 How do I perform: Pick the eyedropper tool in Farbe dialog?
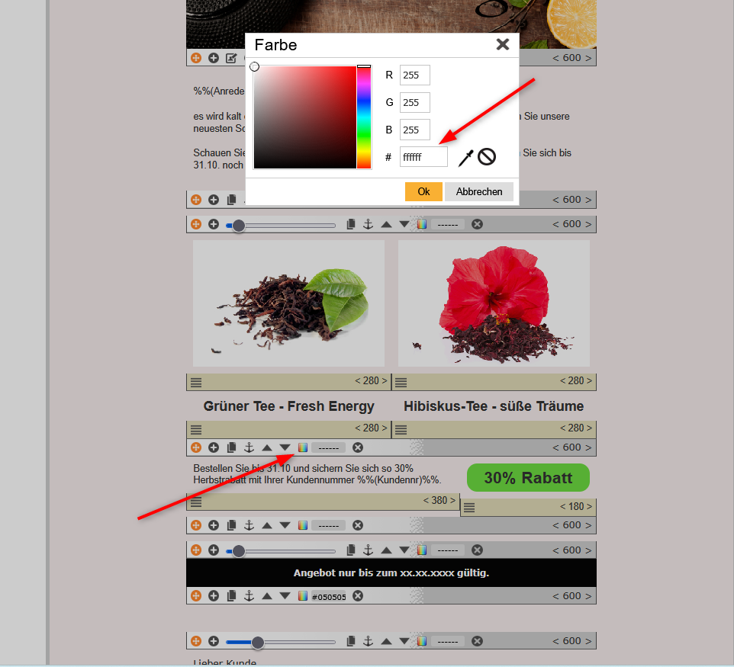(465, 158)
